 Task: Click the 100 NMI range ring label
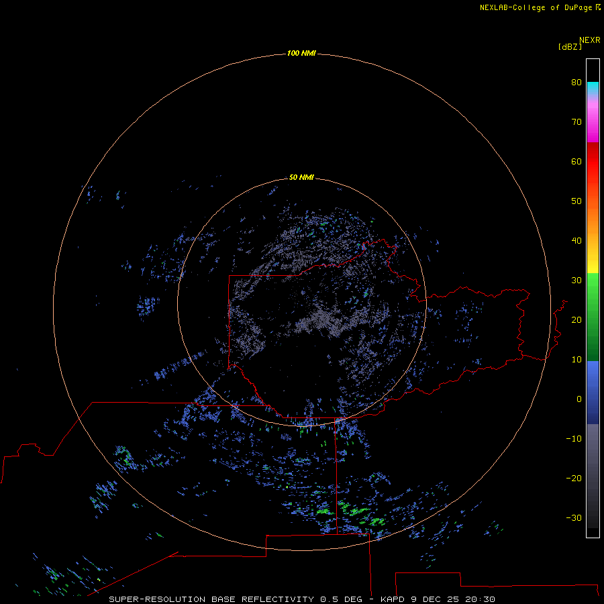click(x=301, y=53)
